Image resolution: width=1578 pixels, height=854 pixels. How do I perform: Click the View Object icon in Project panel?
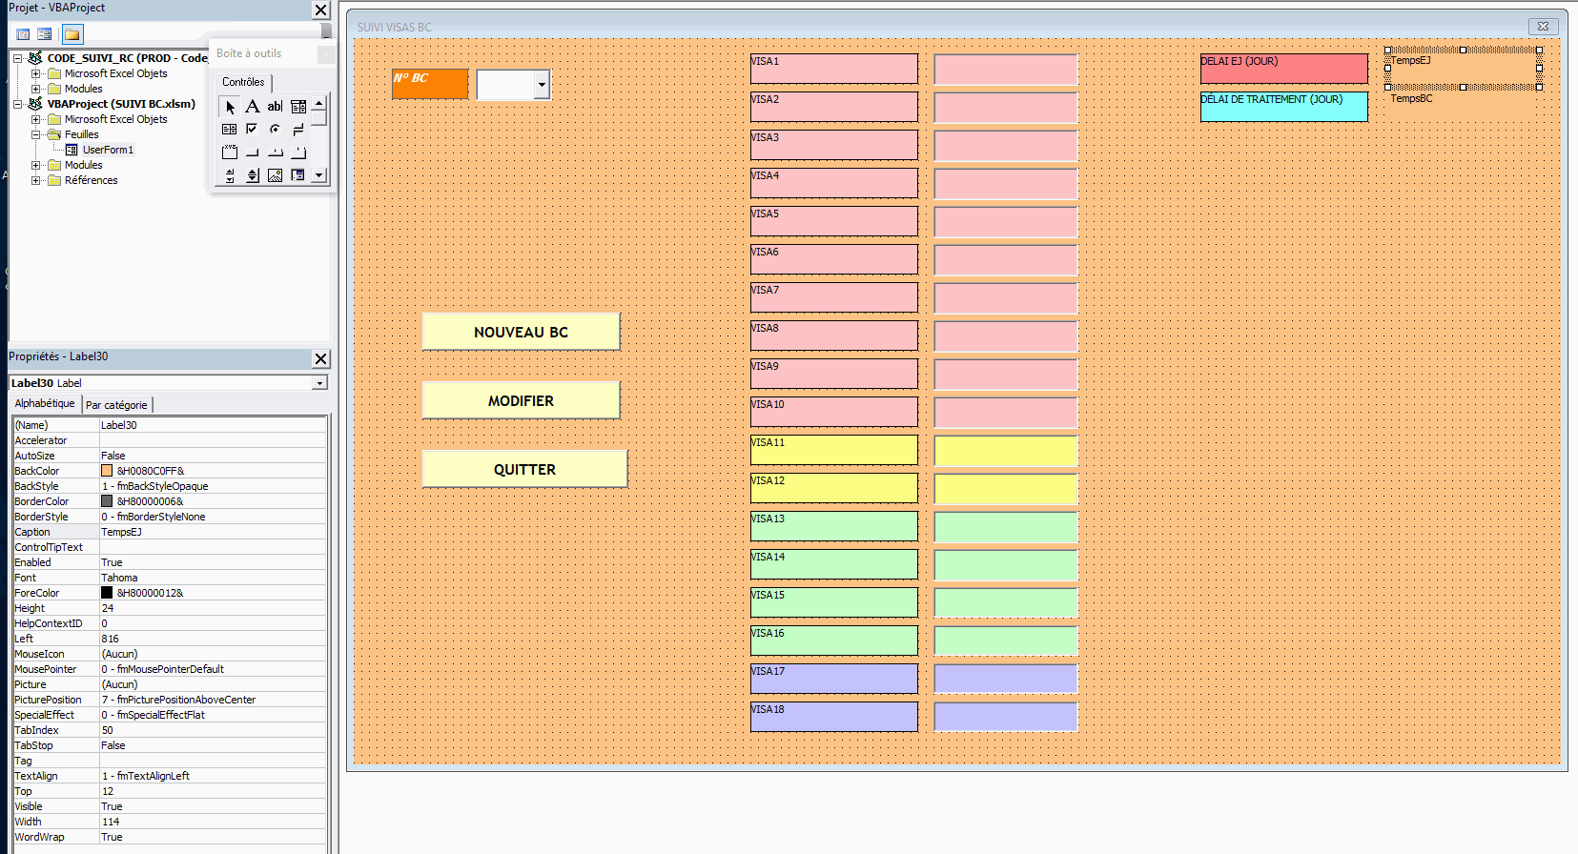pyautogui.click(x=45, y=34)
